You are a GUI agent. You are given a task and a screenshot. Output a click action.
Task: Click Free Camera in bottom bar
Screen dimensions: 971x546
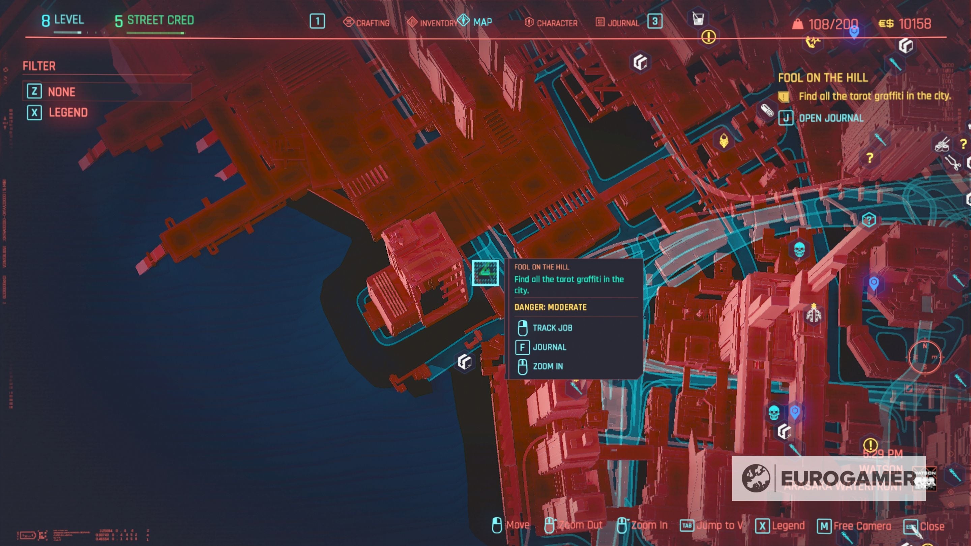point(854,526)
